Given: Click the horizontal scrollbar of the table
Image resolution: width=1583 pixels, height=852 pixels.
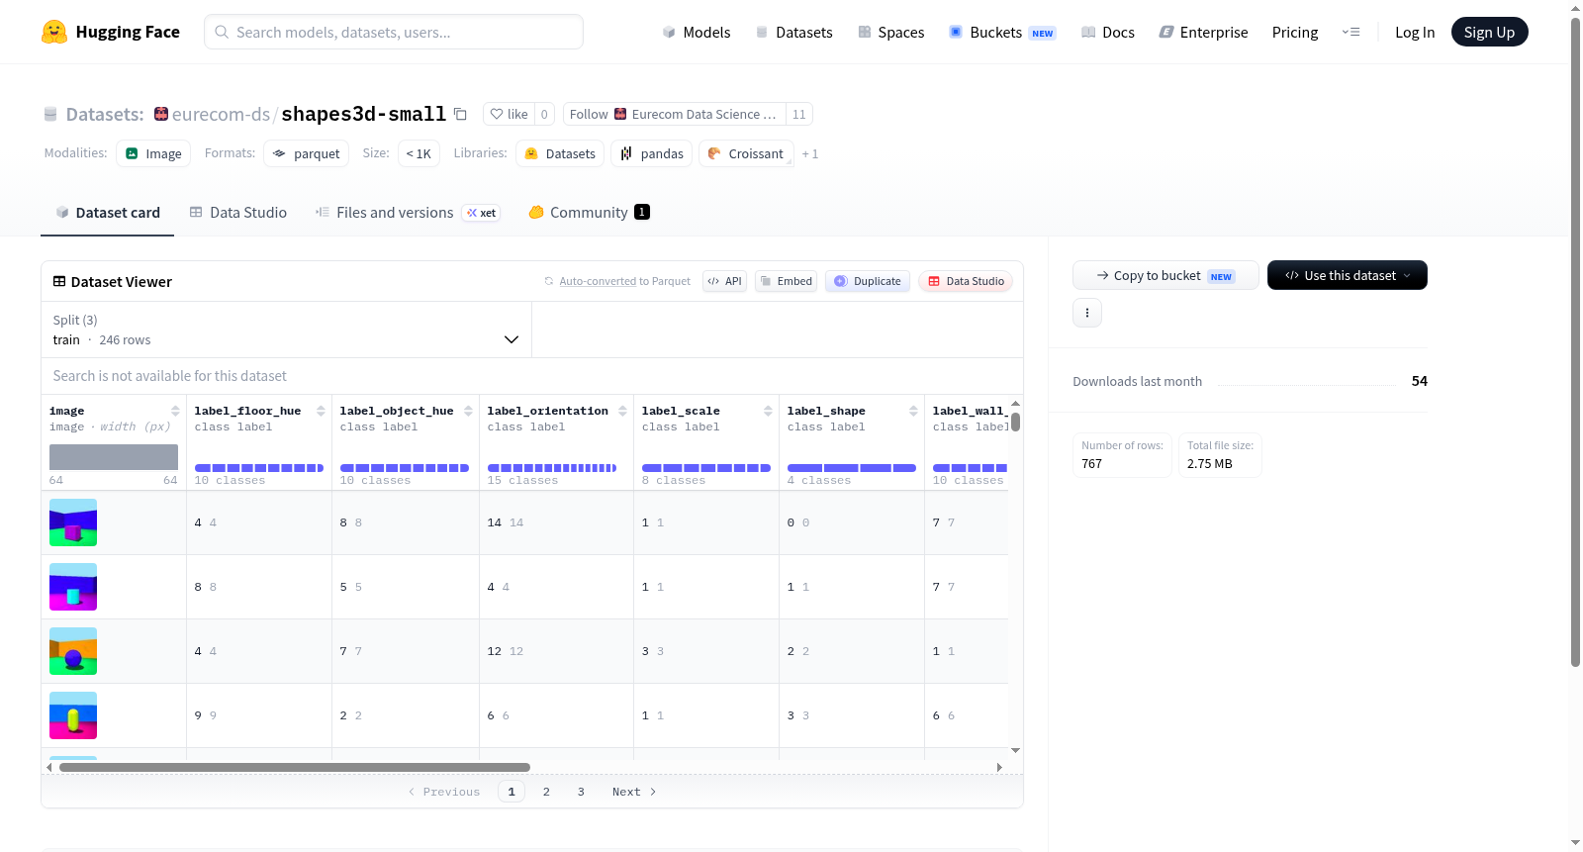Looking at the screenshot, I should [295, 767].
